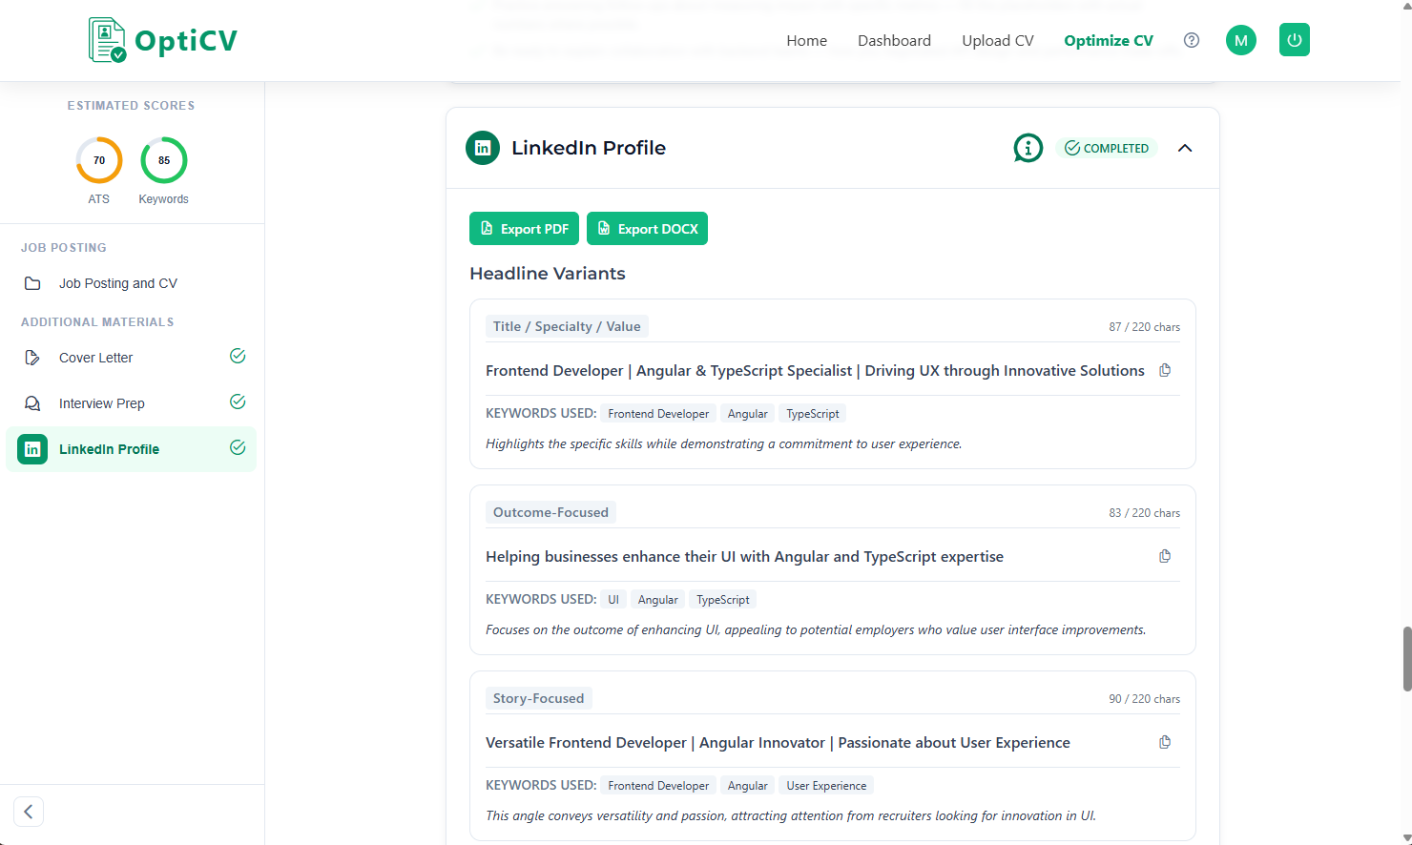Click the 83 / 220 chars counter
The image size is (1412, 845).
1144,513
